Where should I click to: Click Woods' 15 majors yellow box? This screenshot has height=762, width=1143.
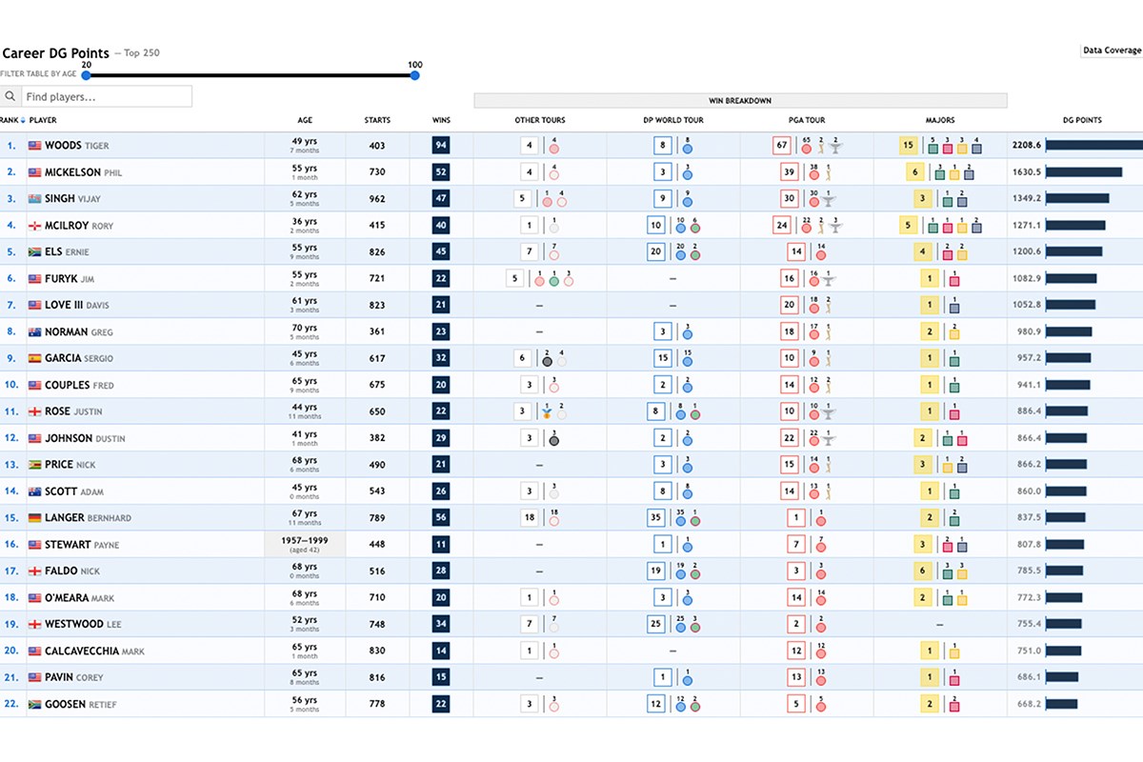tap(909, 146)
